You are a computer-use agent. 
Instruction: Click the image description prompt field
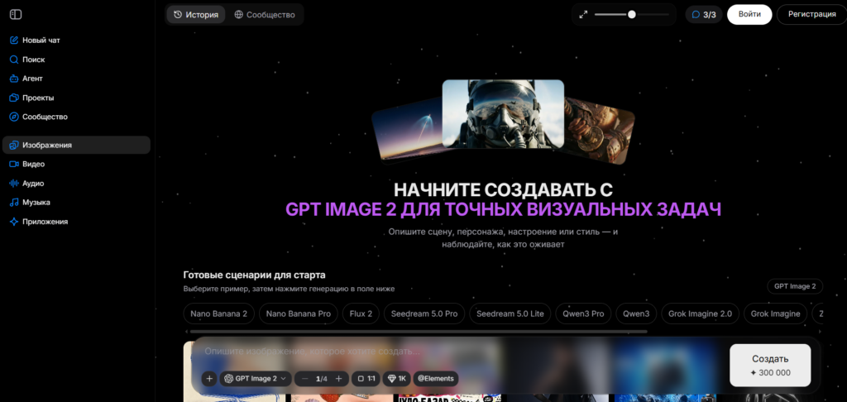462,352
